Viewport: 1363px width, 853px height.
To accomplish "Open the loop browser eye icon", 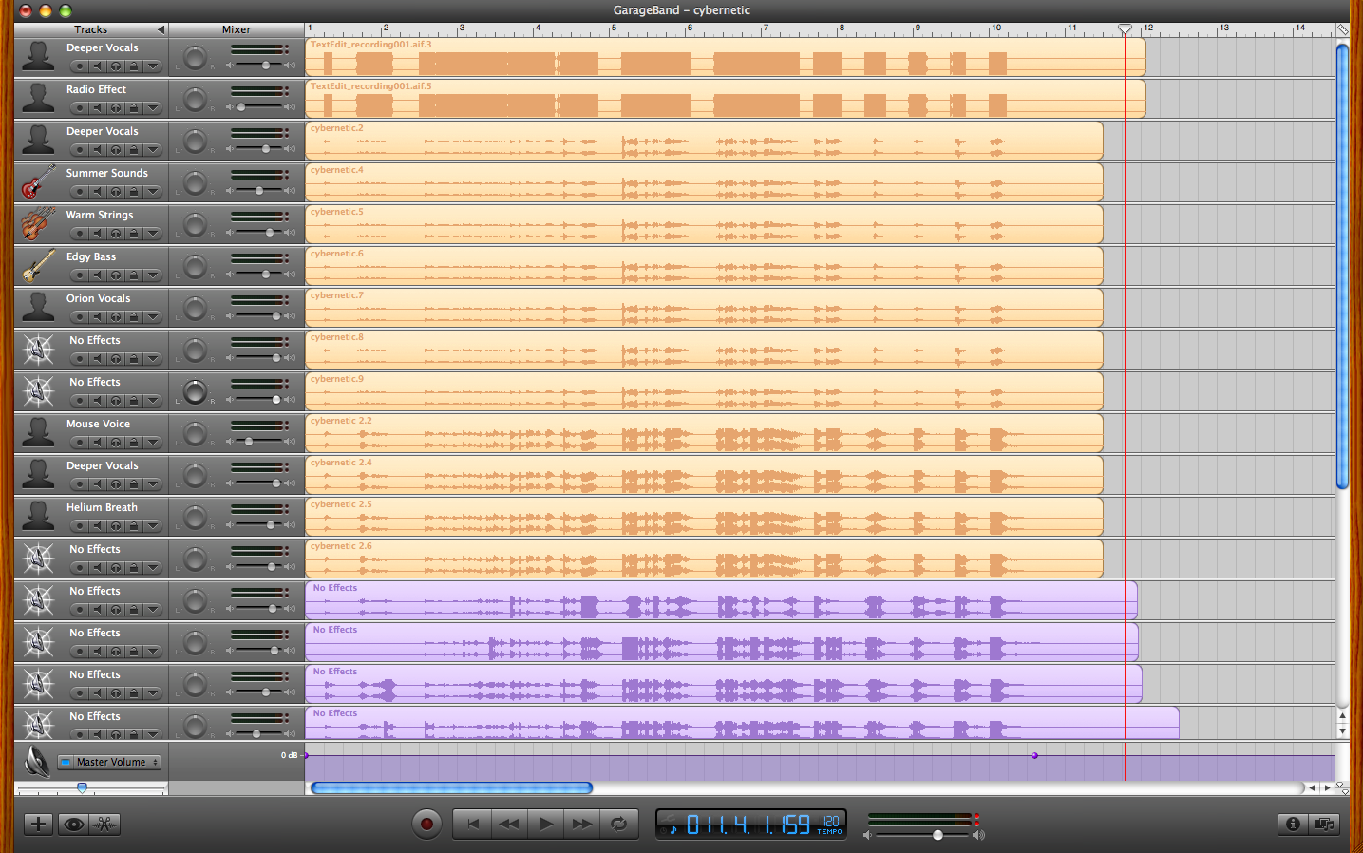I will coord(73,825).
